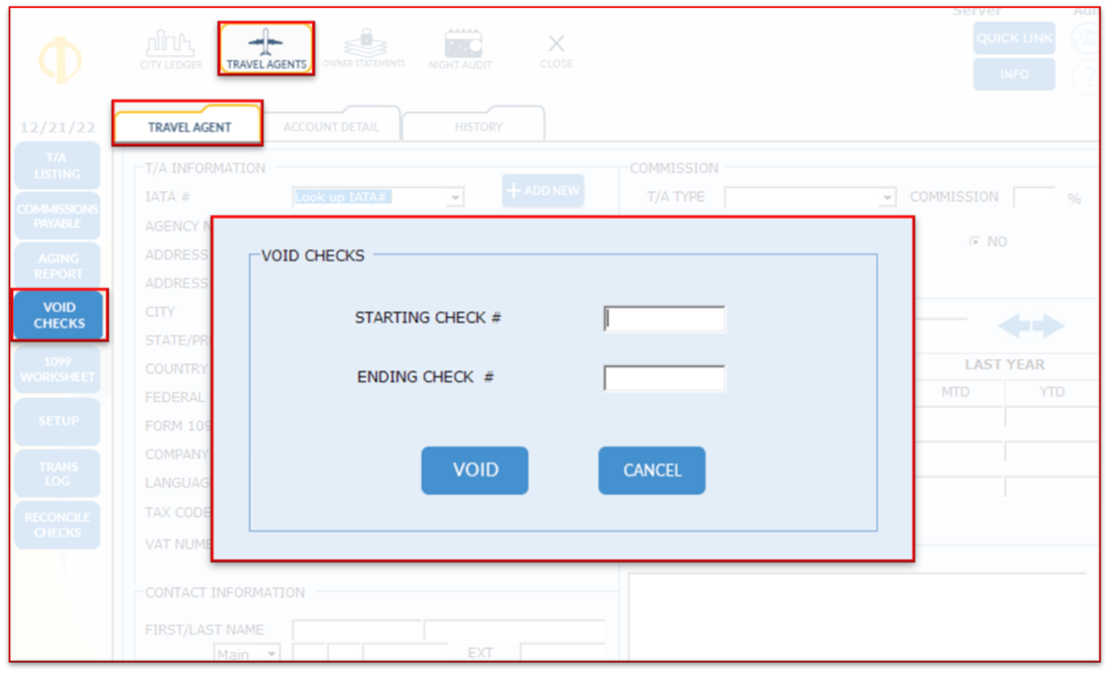
Task: Switch to the Account Detail tab
Action: point(331,127)
